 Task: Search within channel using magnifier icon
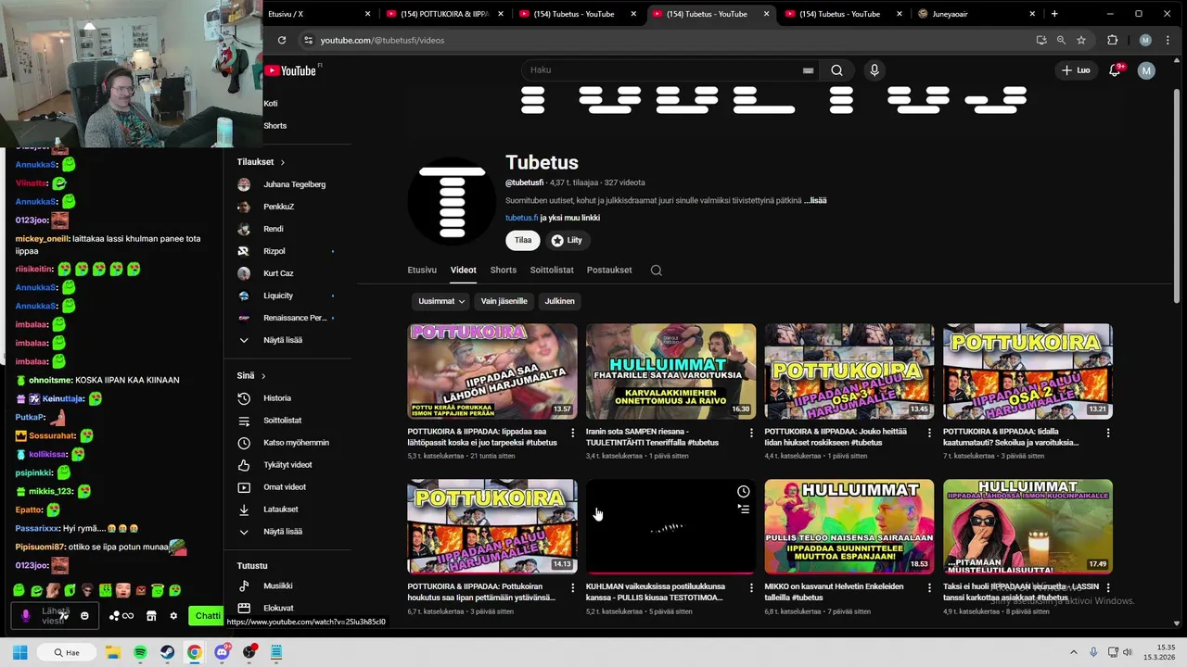(x=657, y=271)
